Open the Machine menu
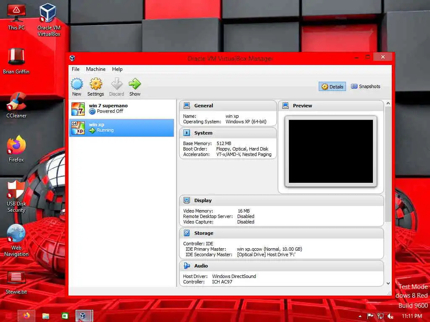The image size is (430, 322). tap(96, 69)
